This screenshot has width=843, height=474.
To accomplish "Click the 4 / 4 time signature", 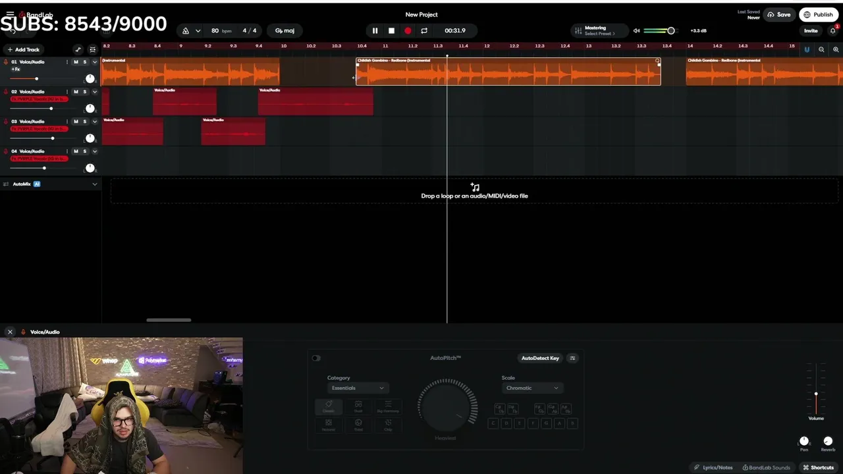I will point(250,31).
